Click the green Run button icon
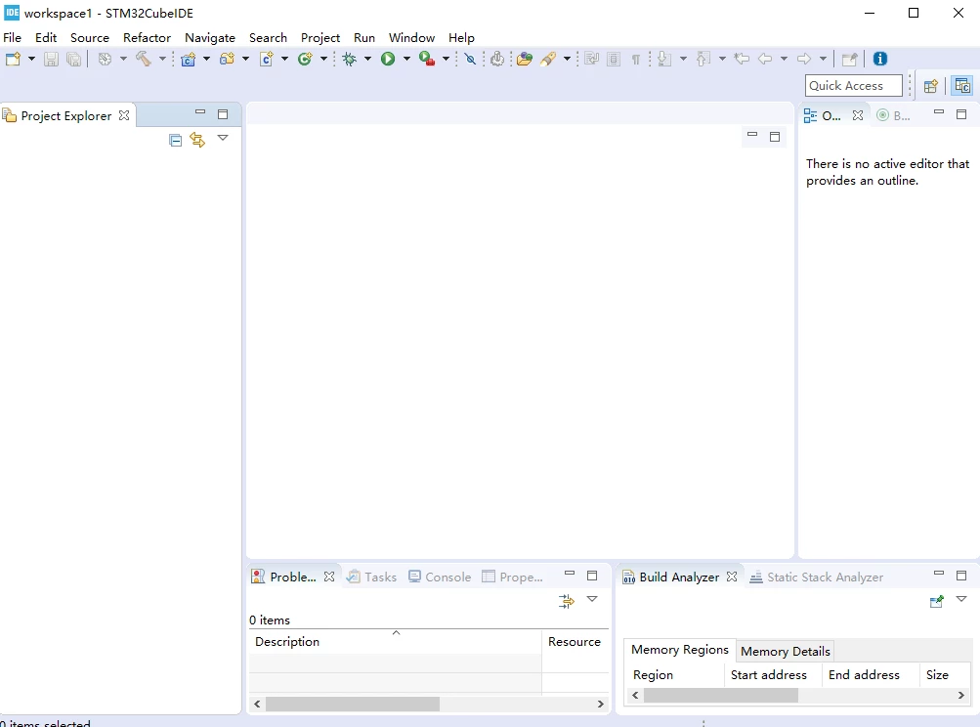Viewport: 980px width, 727px height. (x=388, y=59)
